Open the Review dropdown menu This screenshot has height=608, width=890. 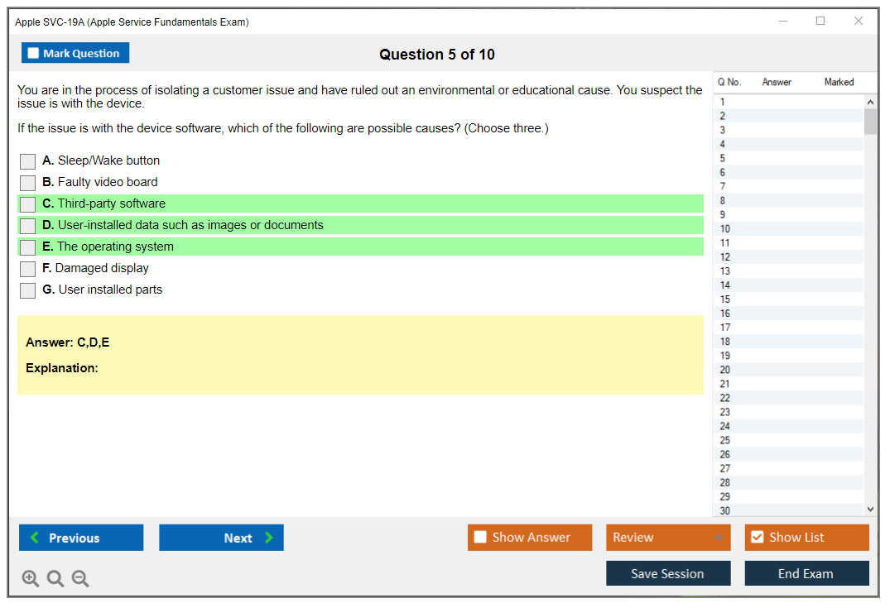click(668, 538)
